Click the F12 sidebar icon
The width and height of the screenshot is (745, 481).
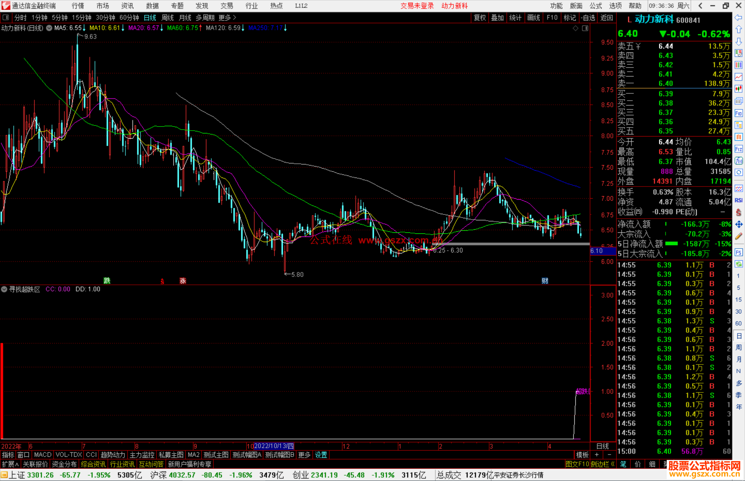tap(738, 149)
